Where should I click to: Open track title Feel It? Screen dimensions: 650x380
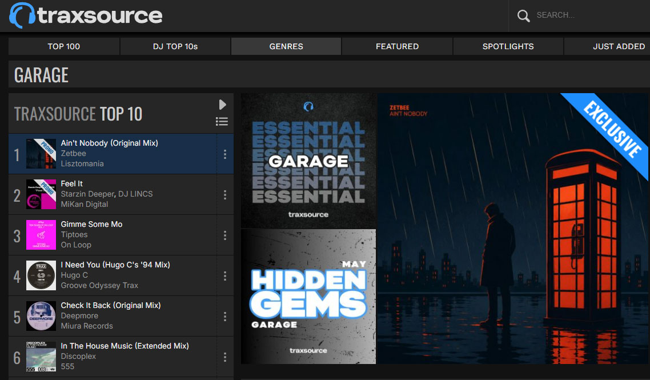click(72, 184)
